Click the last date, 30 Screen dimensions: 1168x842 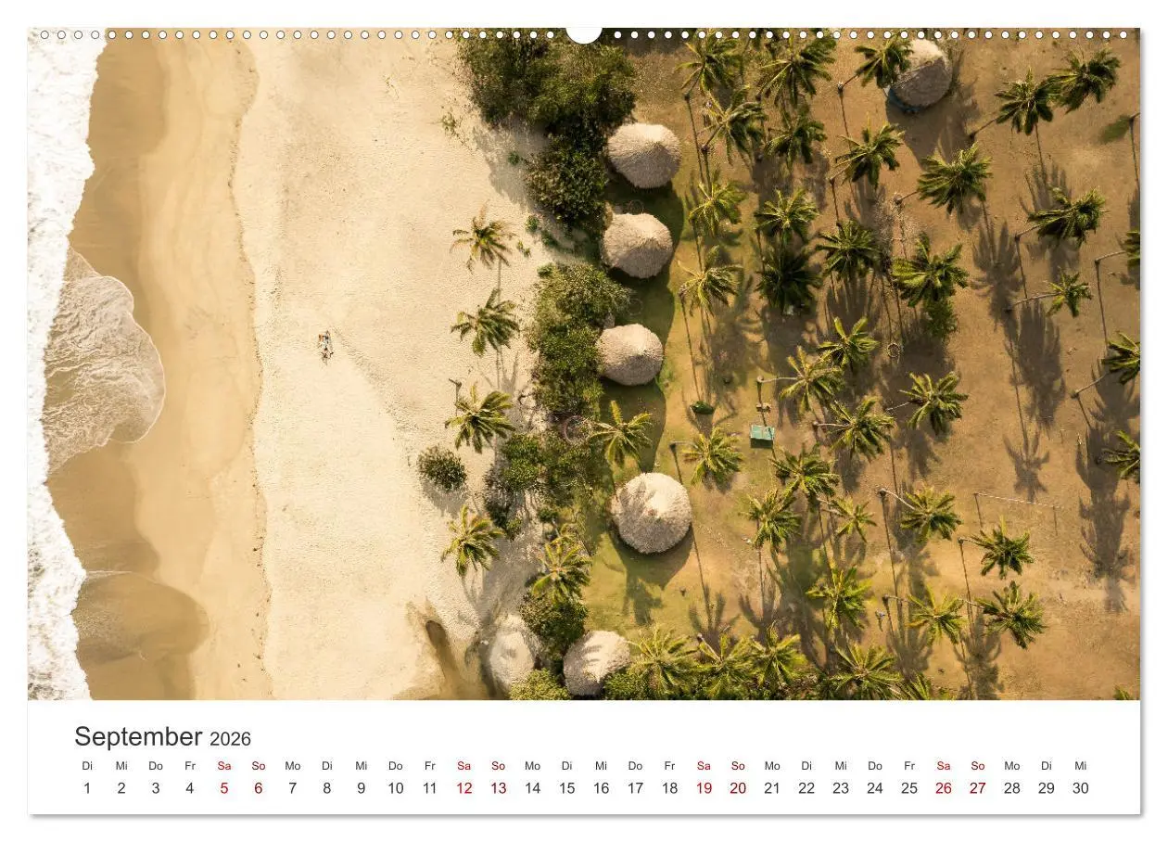coord(1080,788)
